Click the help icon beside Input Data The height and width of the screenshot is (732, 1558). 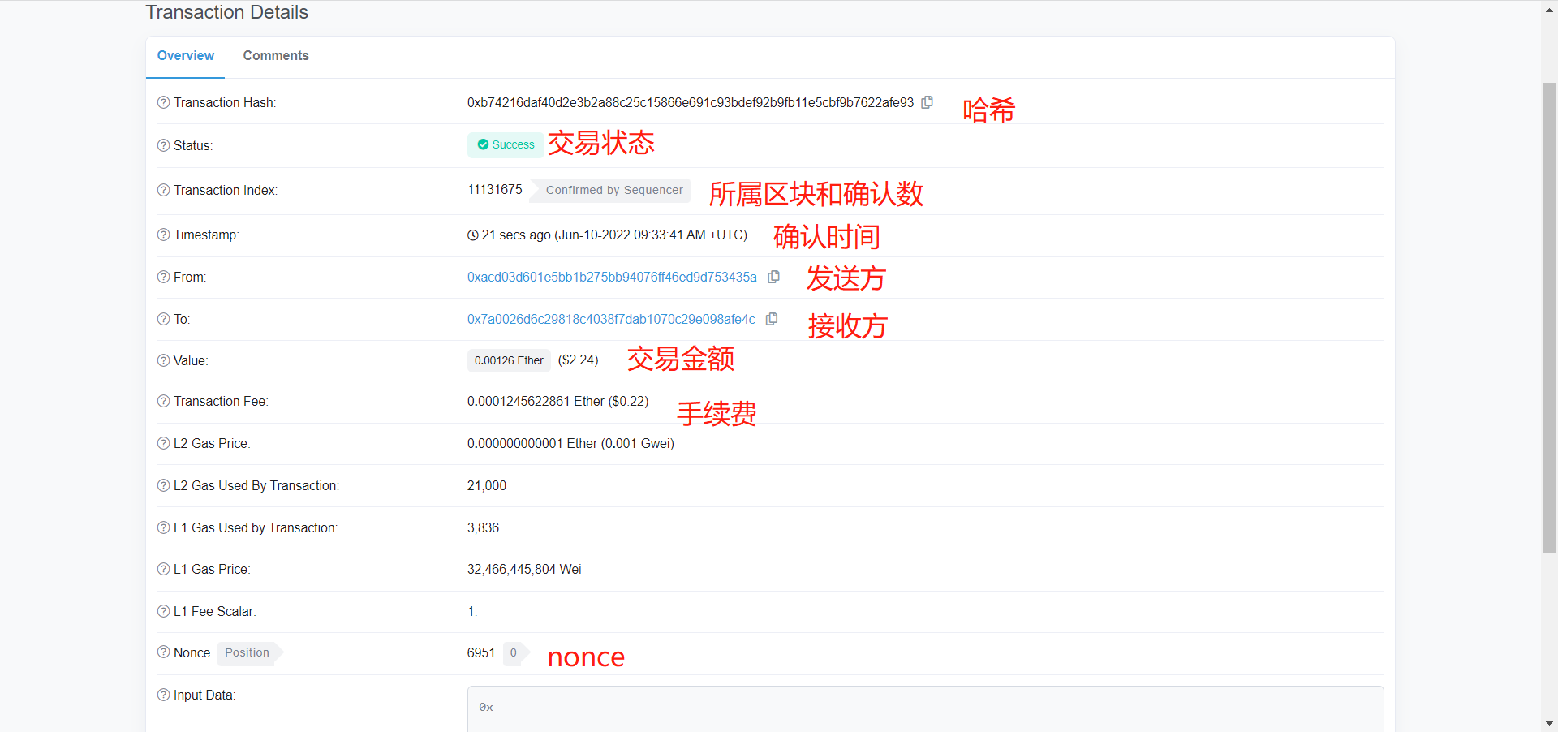(162, 695)
